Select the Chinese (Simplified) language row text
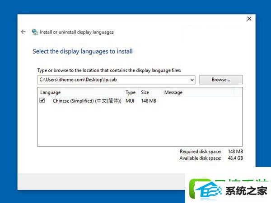 click(x=87, y=101)
